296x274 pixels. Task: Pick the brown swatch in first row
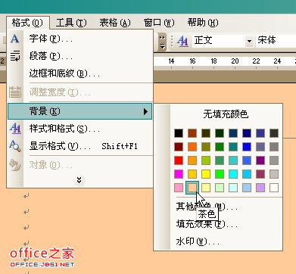[192, 133]
